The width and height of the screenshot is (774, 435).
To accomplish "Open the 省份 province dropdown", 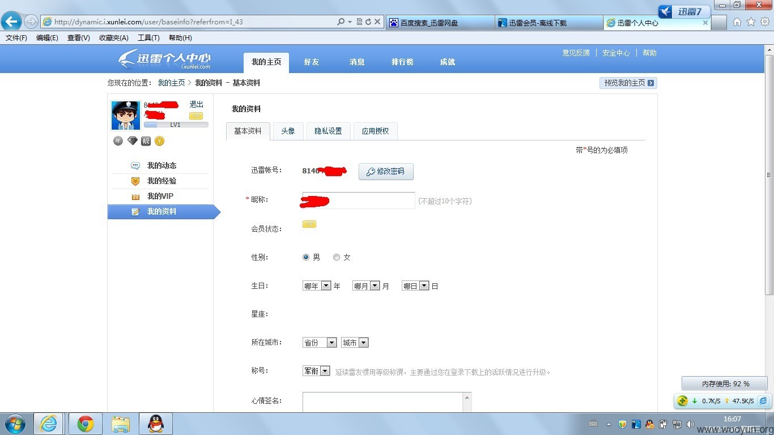I will pos(320,343).
